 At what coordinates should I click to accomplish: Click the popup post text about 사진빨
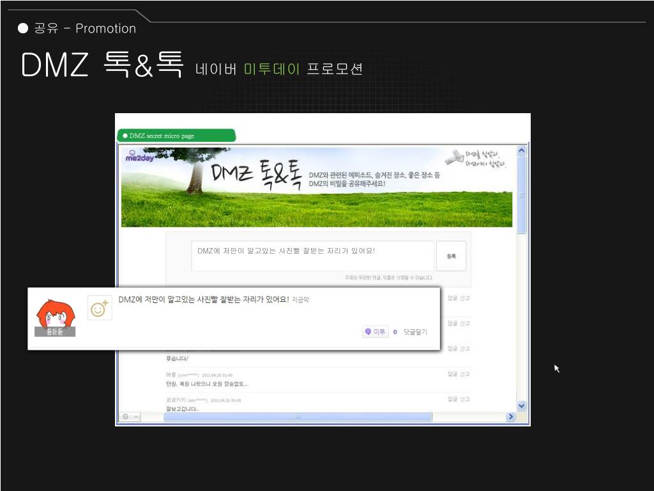pos(204,299)
